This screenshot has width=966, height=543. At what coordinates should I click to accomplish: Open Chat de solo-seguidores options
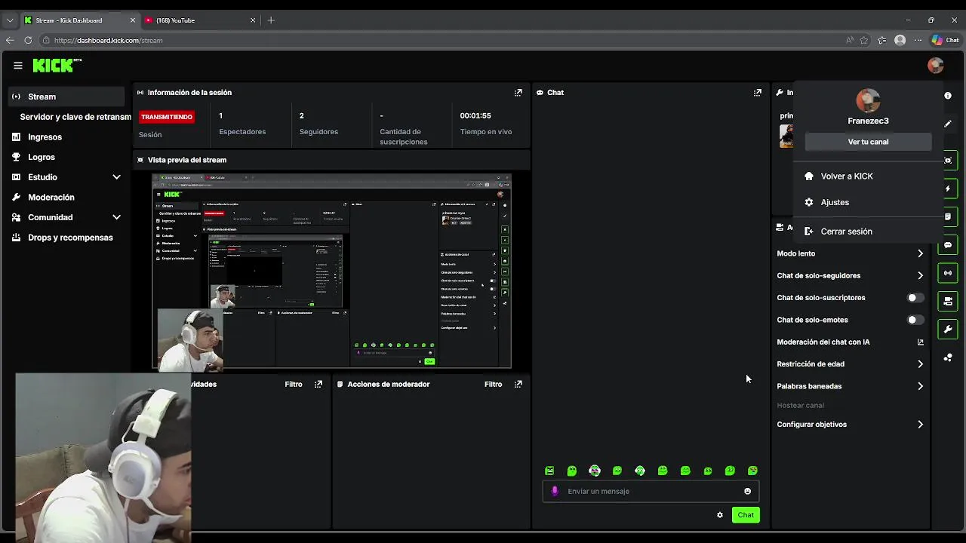tap(851, 275)
